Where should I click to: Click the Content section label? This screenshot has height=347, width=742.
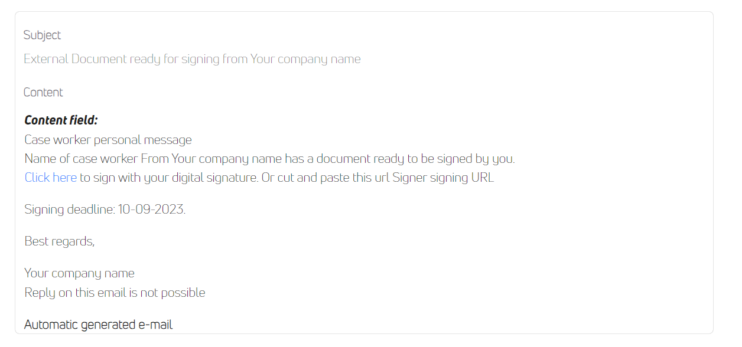click(x=43, y=93)
